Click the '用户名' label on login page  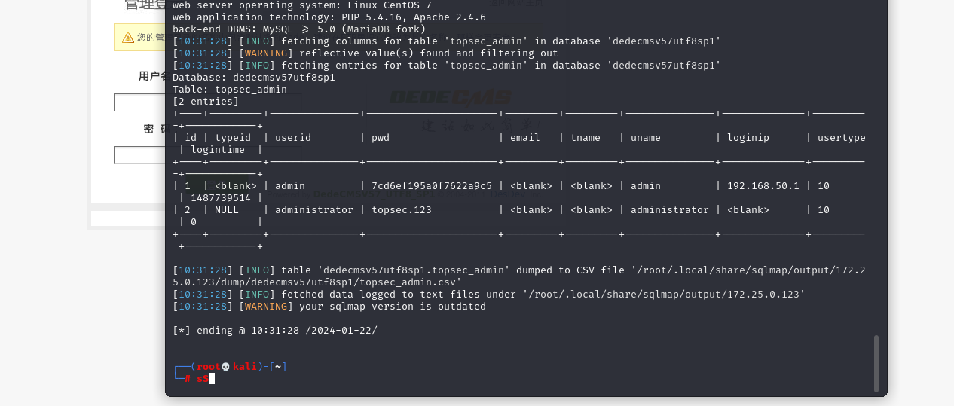[x=152, y=76]
